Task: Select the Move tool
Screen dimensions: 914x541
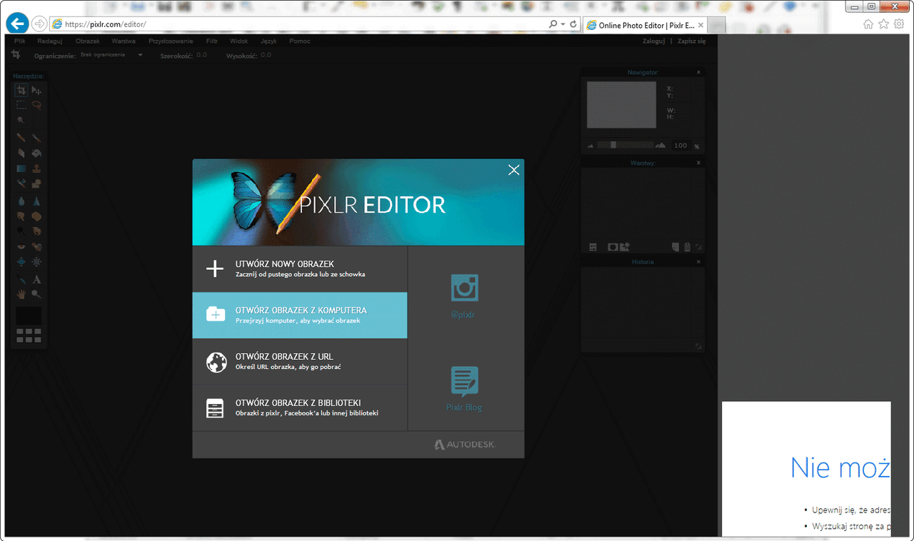Action: click(36, 90)
